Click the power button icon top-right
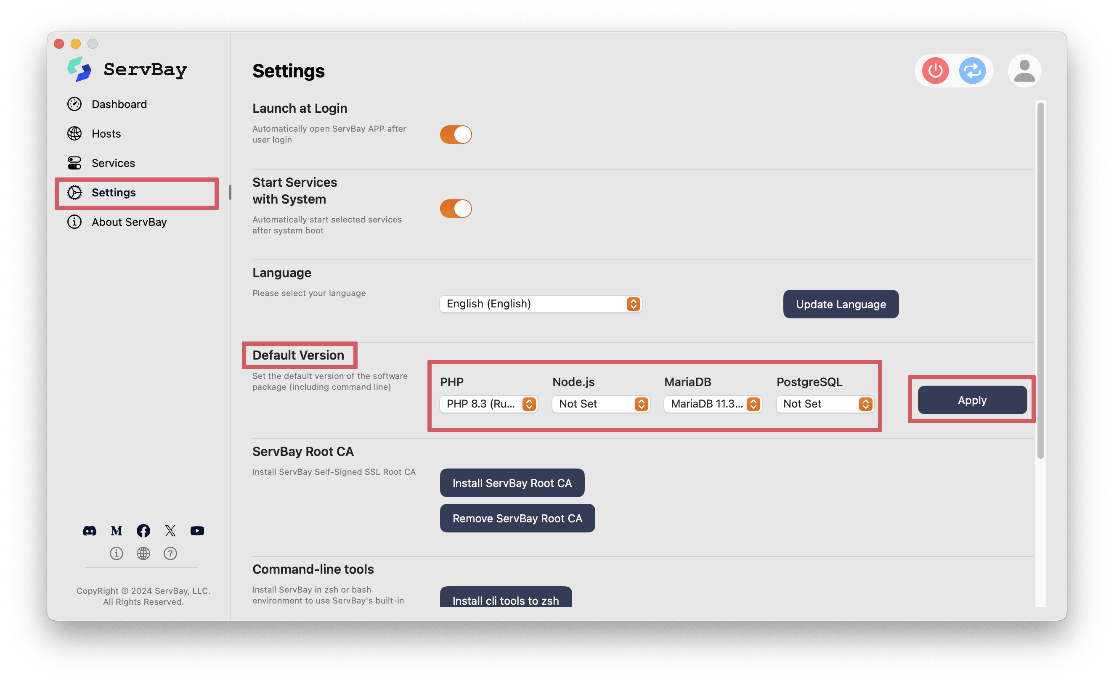 pos(935,71)
